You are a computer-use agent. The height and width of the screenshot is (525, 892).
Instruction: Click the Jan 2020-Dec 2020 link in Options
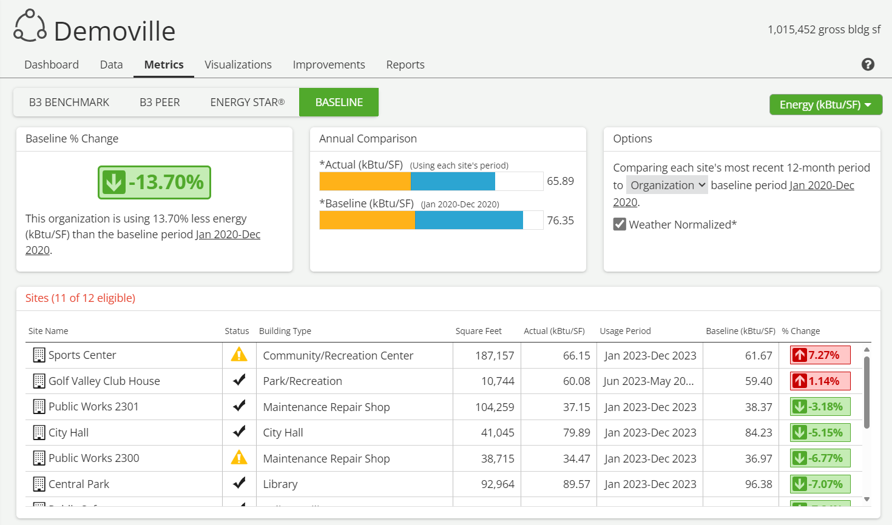click(821, 186)
